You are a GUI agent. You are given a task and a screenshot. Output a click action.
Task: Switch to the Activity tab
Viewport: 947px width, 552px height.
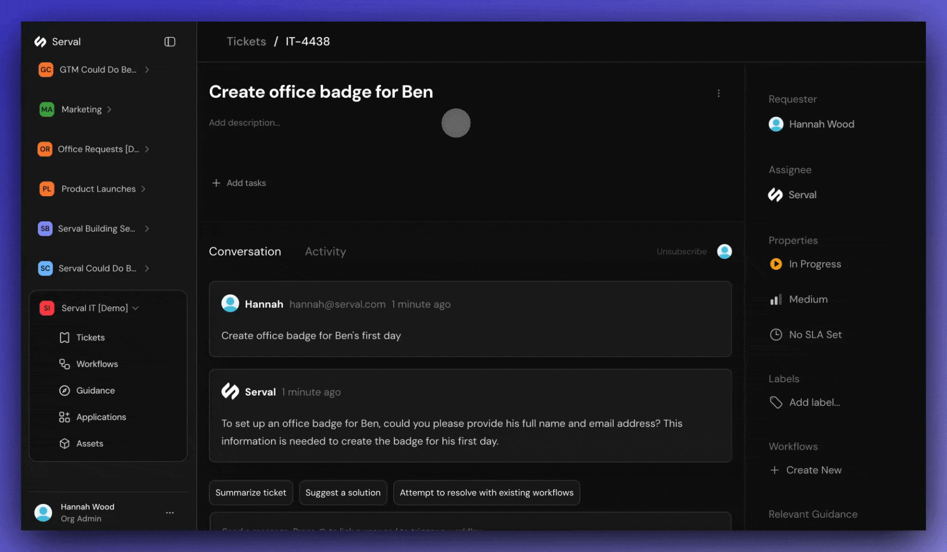tap(325, 251)
